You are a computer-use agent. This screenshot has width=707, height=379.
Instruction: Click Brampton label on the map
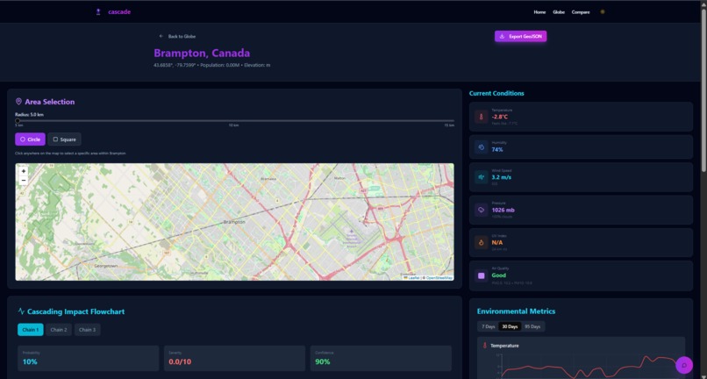click(x=235, y=222)
